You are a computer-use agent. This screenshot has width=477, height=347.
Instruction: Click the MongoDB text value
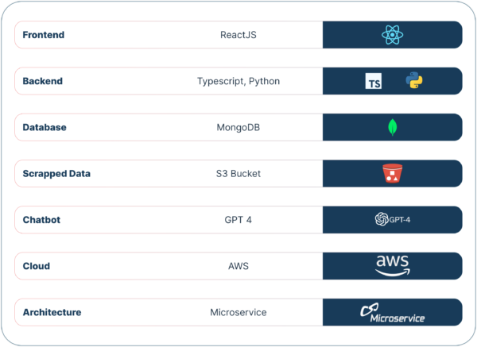[x=238, y=127]
